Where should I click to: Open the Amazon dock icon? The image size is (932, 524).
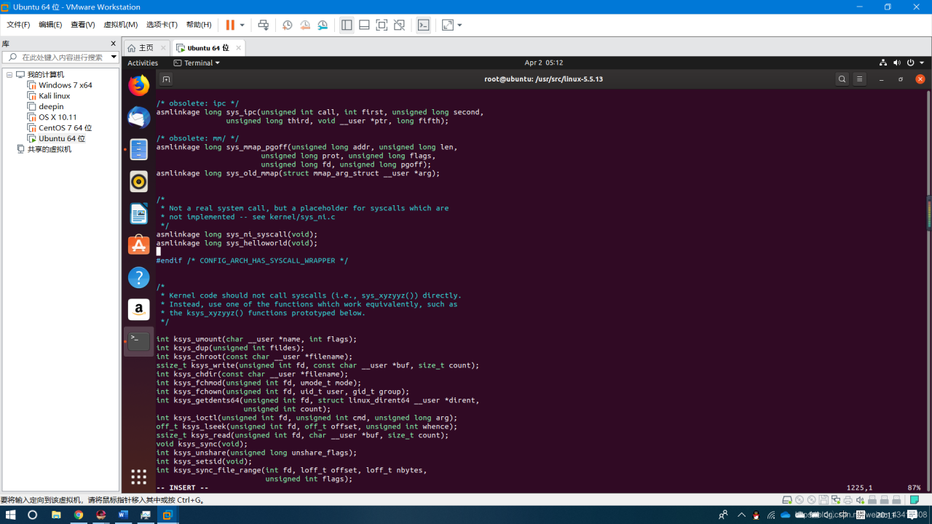click(138, 309)
